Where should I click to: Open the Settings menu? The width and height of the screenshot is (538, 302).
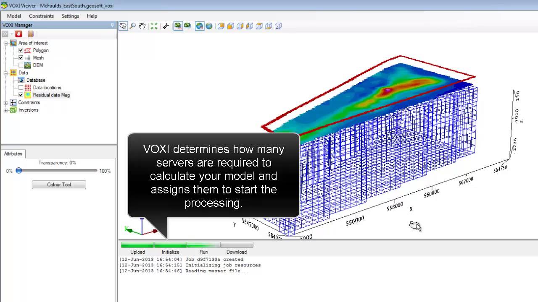[x=70, y=16]
